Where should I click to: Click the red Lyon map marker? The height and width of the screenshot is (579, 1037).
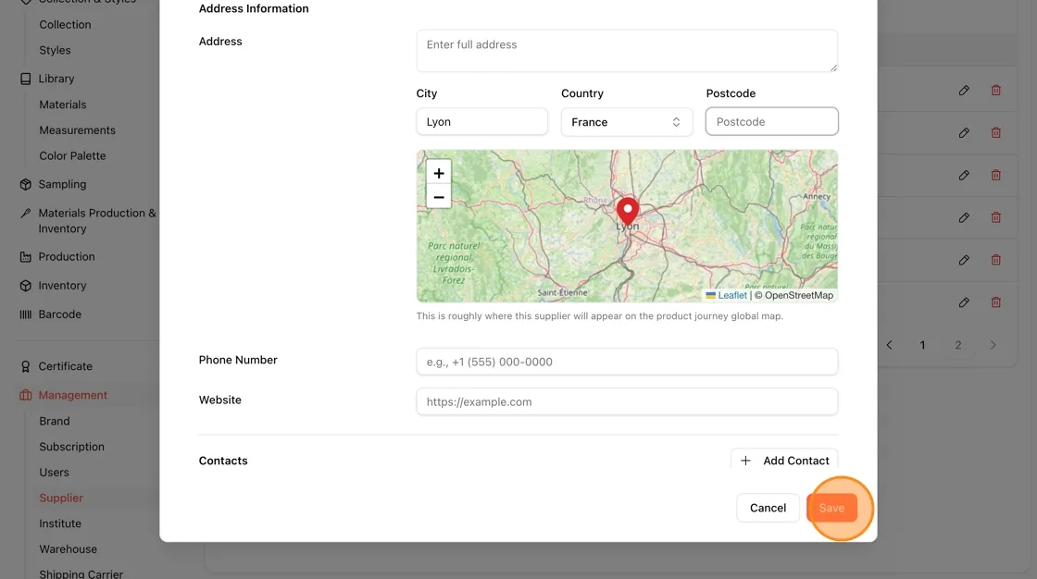coord(628,212)
